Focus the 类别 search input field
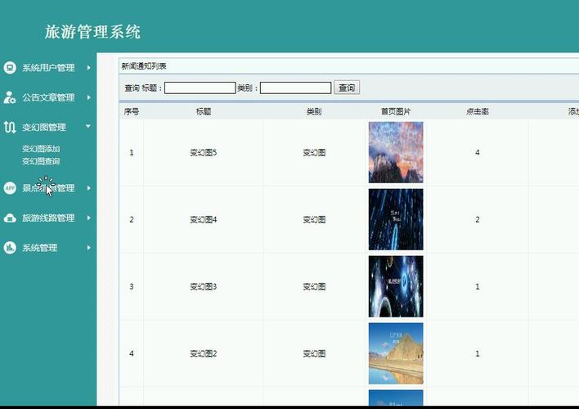The image size is (579, 409). [295, 88]
